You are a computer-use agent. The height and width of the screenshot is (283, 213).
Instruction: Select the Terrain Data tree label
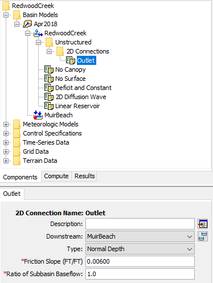click(40, 161)
